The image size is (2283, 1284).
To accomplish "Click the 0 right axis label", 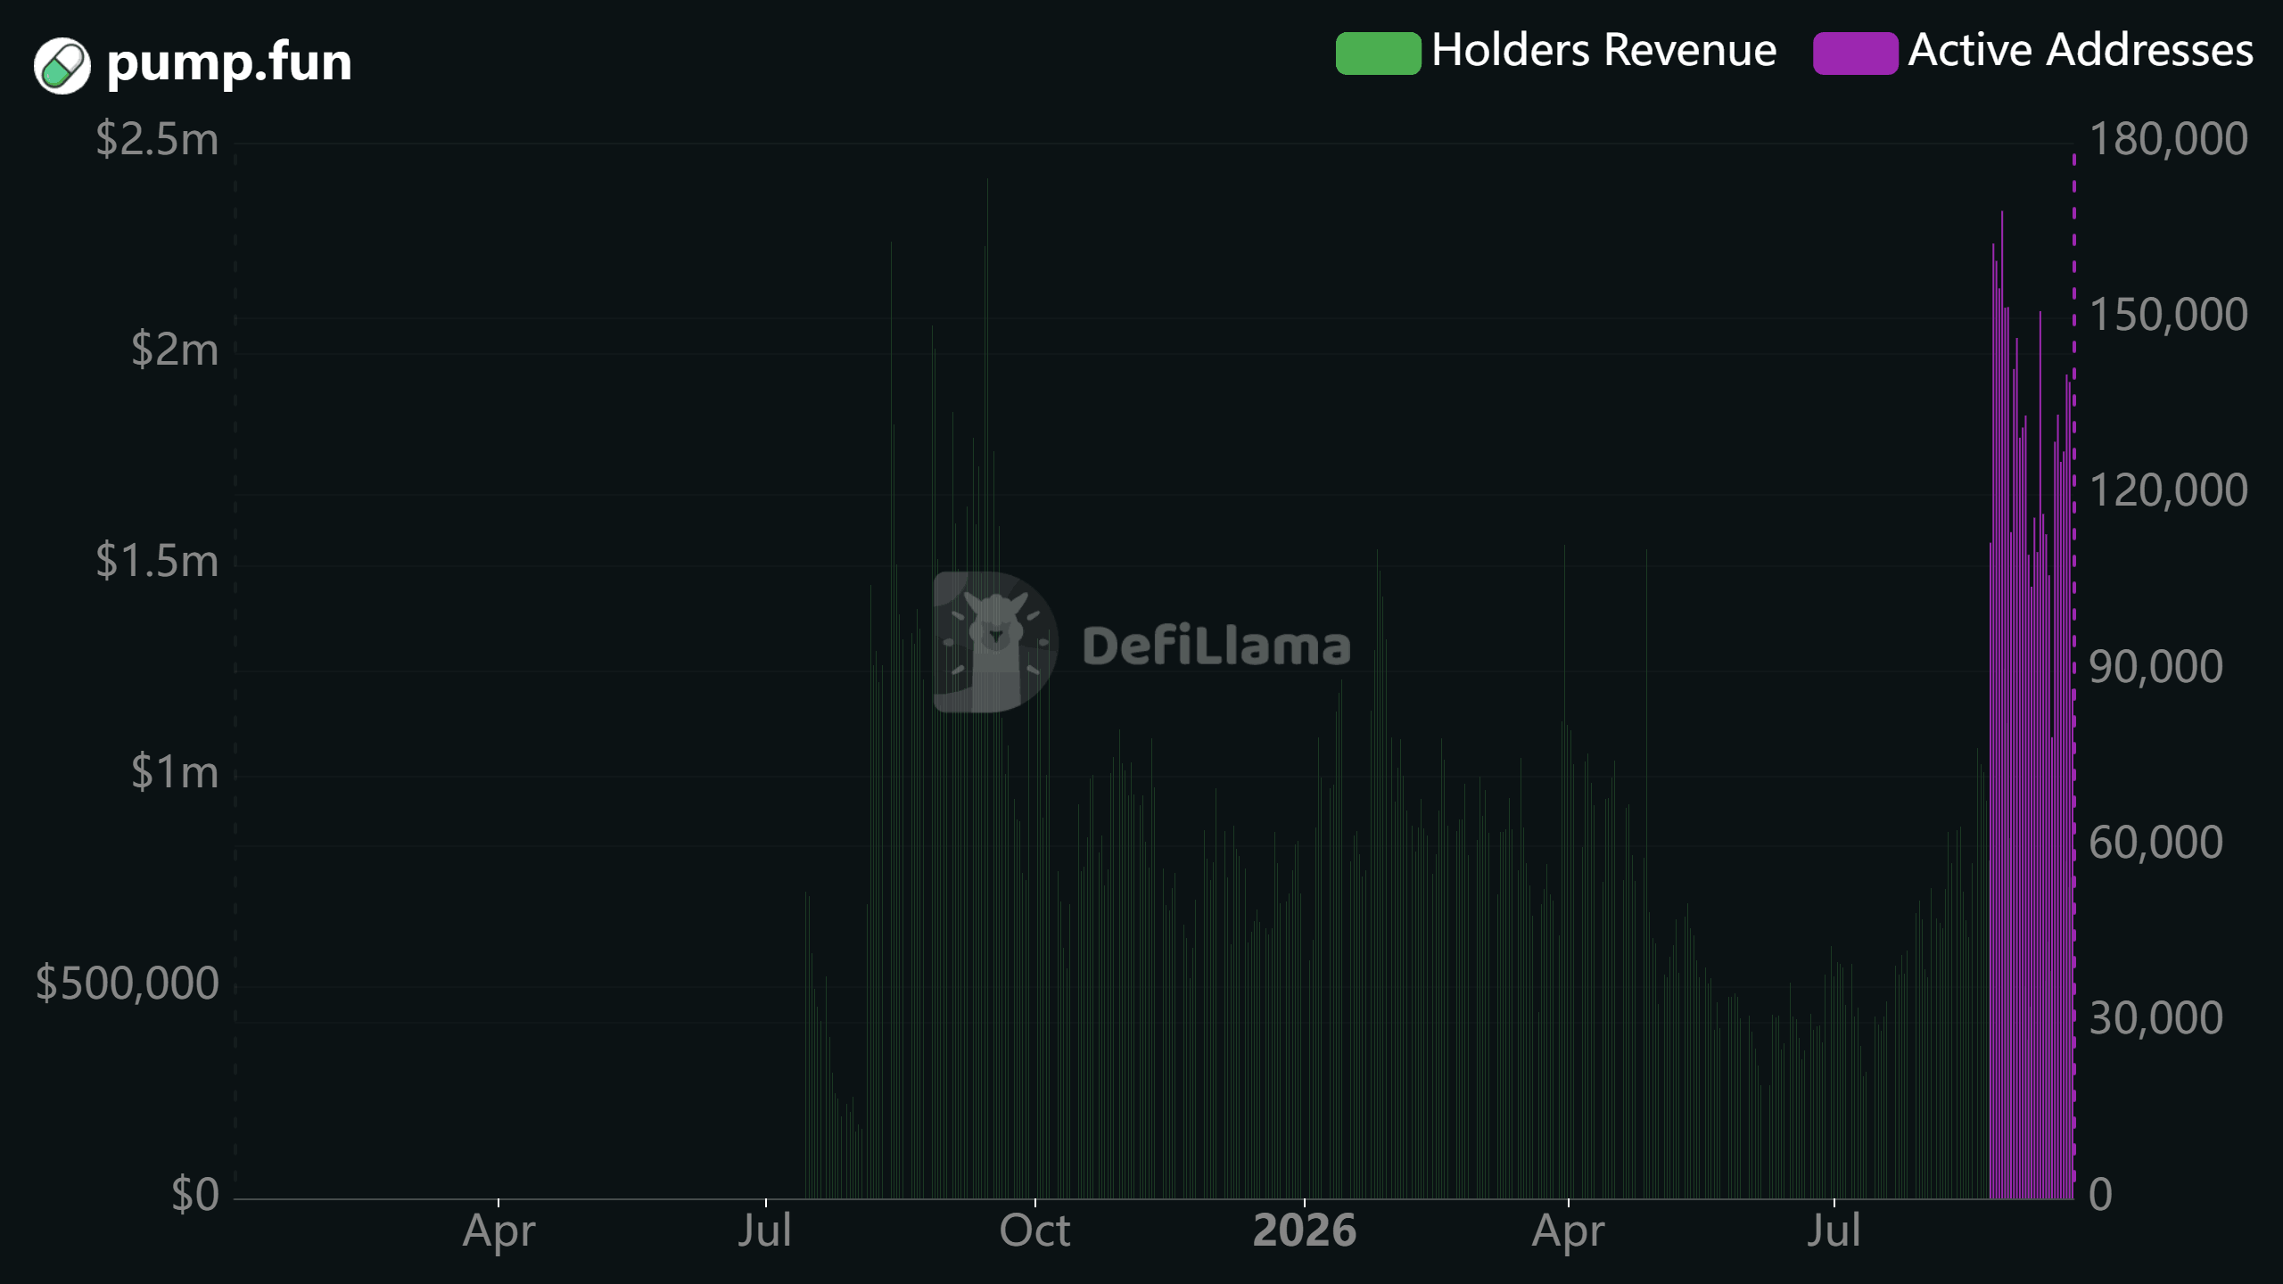I will (x=2101, y=1194).
